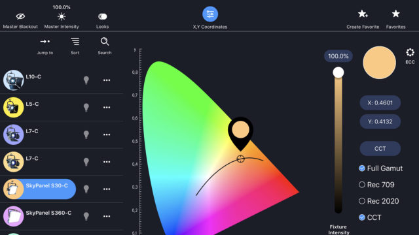Open more options for L5-C

point(107,107)
